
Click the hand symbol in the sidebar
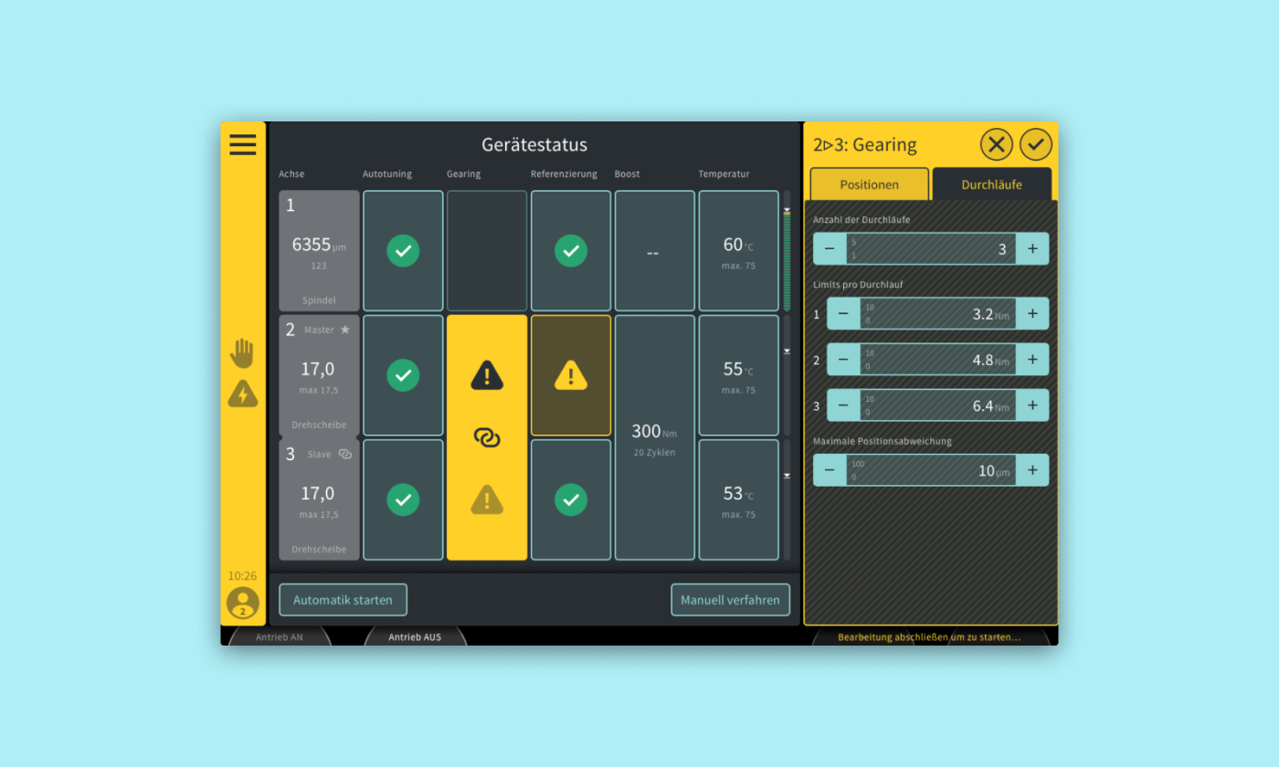point(241,353)
